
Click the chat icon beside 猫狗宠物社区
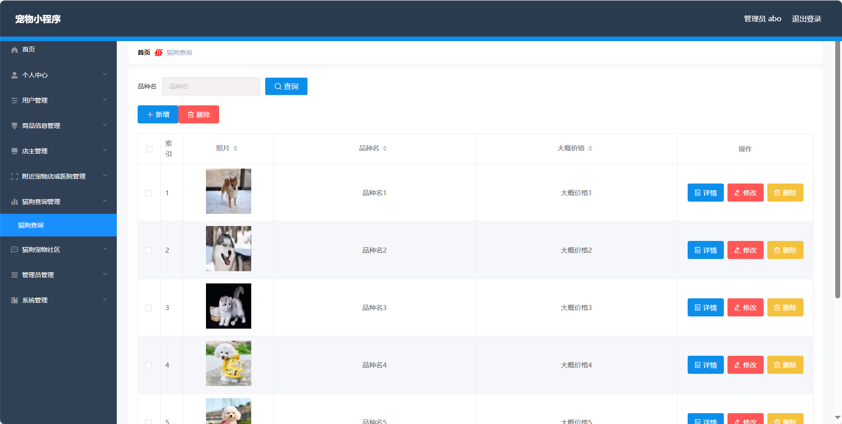click(x=14, y=250)
